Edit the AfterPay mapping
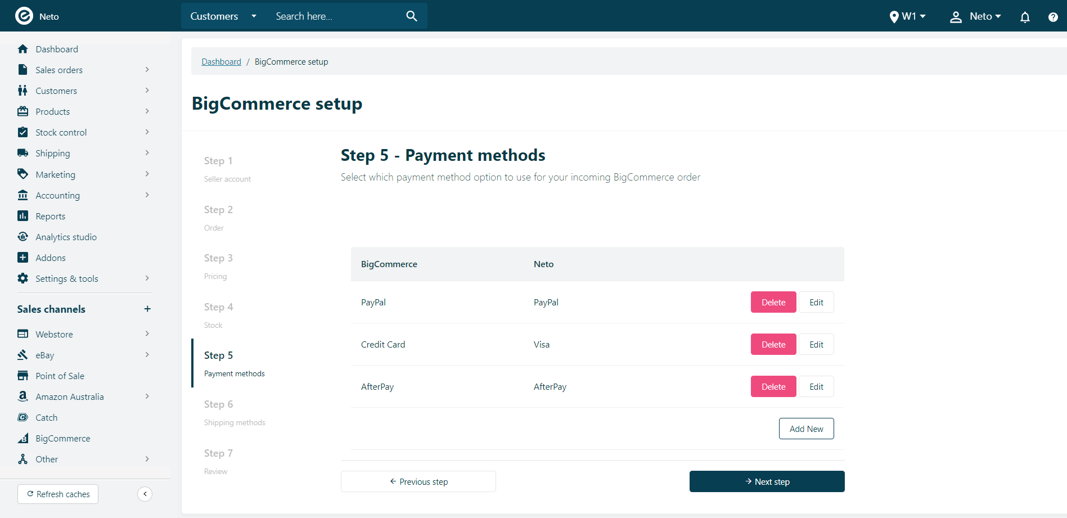 (x=816, y=386)
